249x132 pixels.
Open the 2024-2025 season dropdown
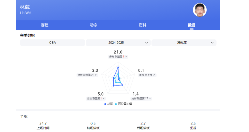(x=118, y=43)
